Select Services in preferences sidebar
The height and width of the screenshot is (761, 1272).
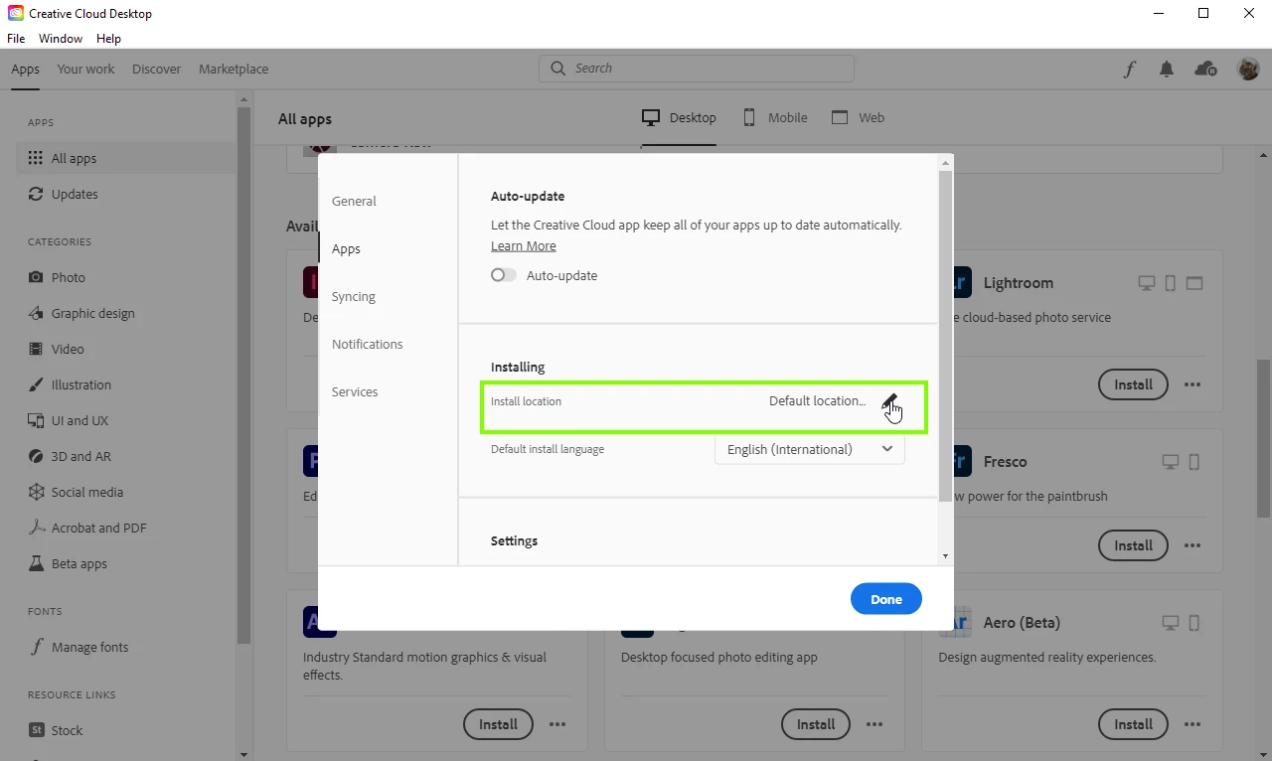click(x=355, y=391)
